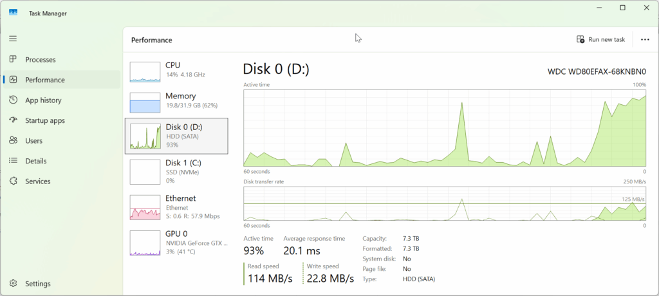Open the Processes page icon
659x296 pixels.
[x=13, y=59]
